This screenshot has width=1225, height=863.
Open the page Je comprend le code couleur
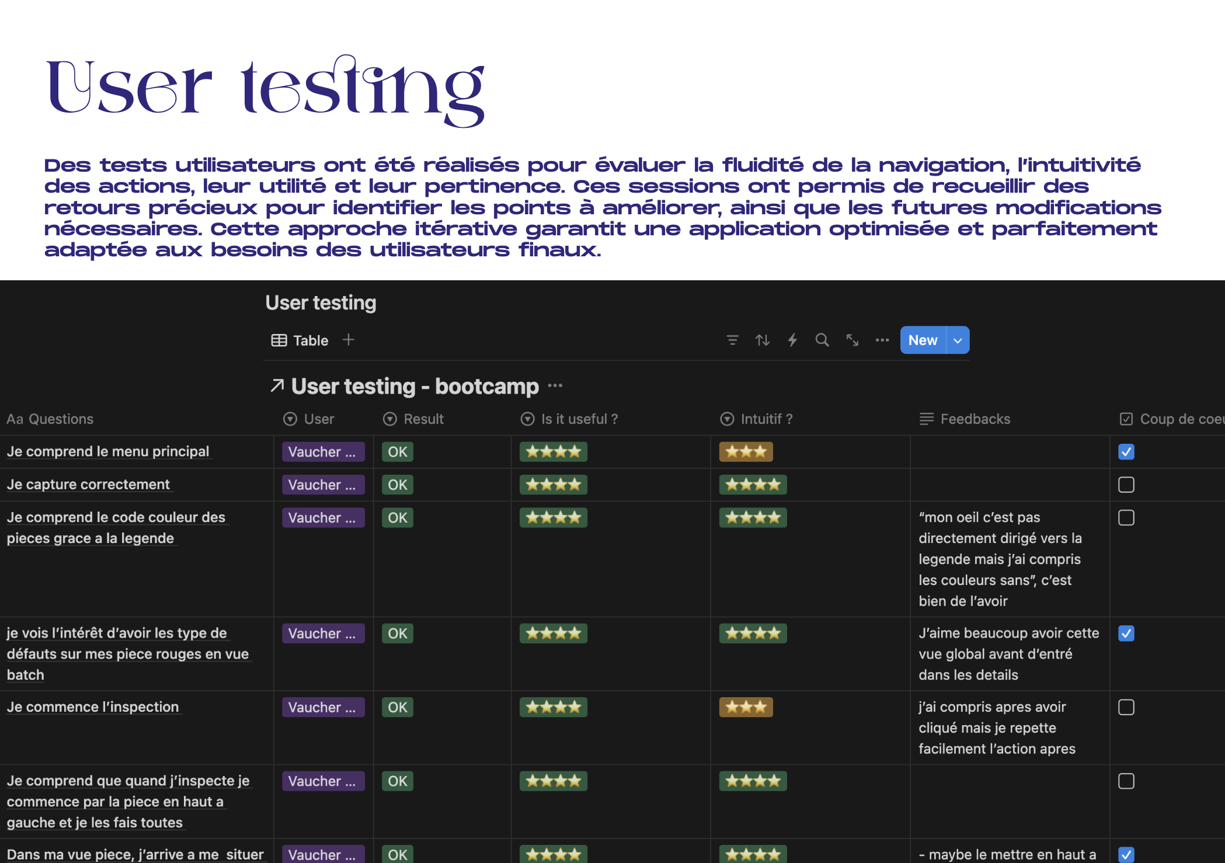116,528
